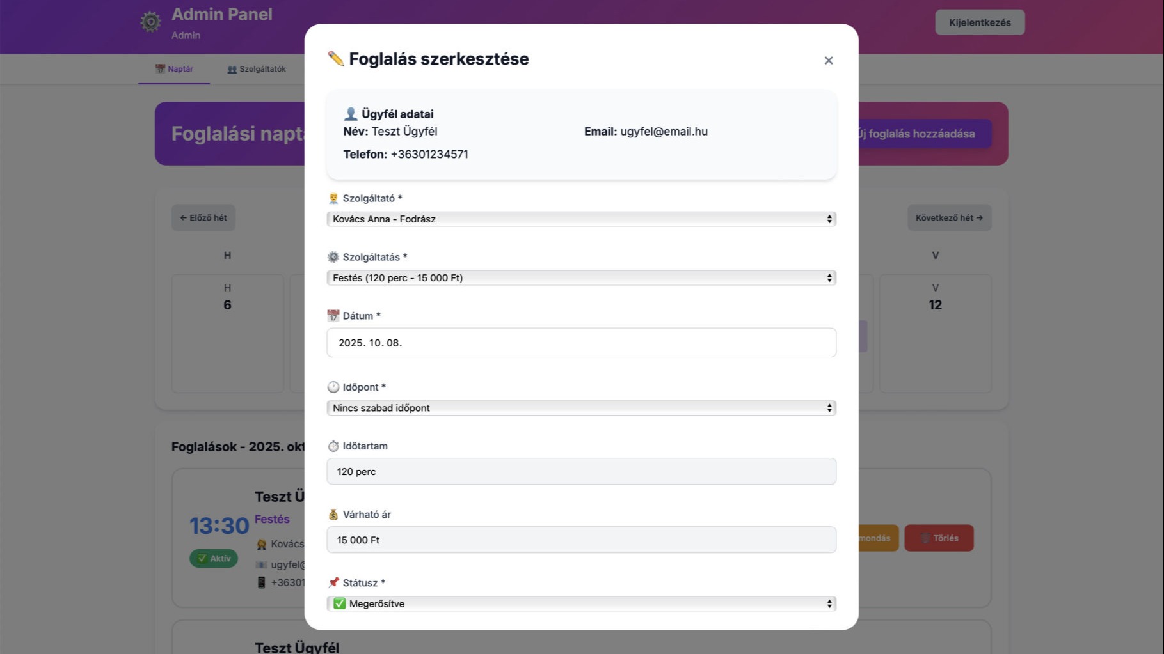Click the pin icon beside Státusz
The image size is (1164, 654).
pos(333,582)
